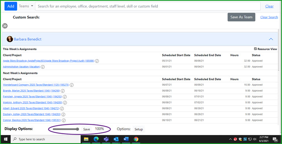Click the Setup options button
282x144 pixels.
click(x=139, y=129)
